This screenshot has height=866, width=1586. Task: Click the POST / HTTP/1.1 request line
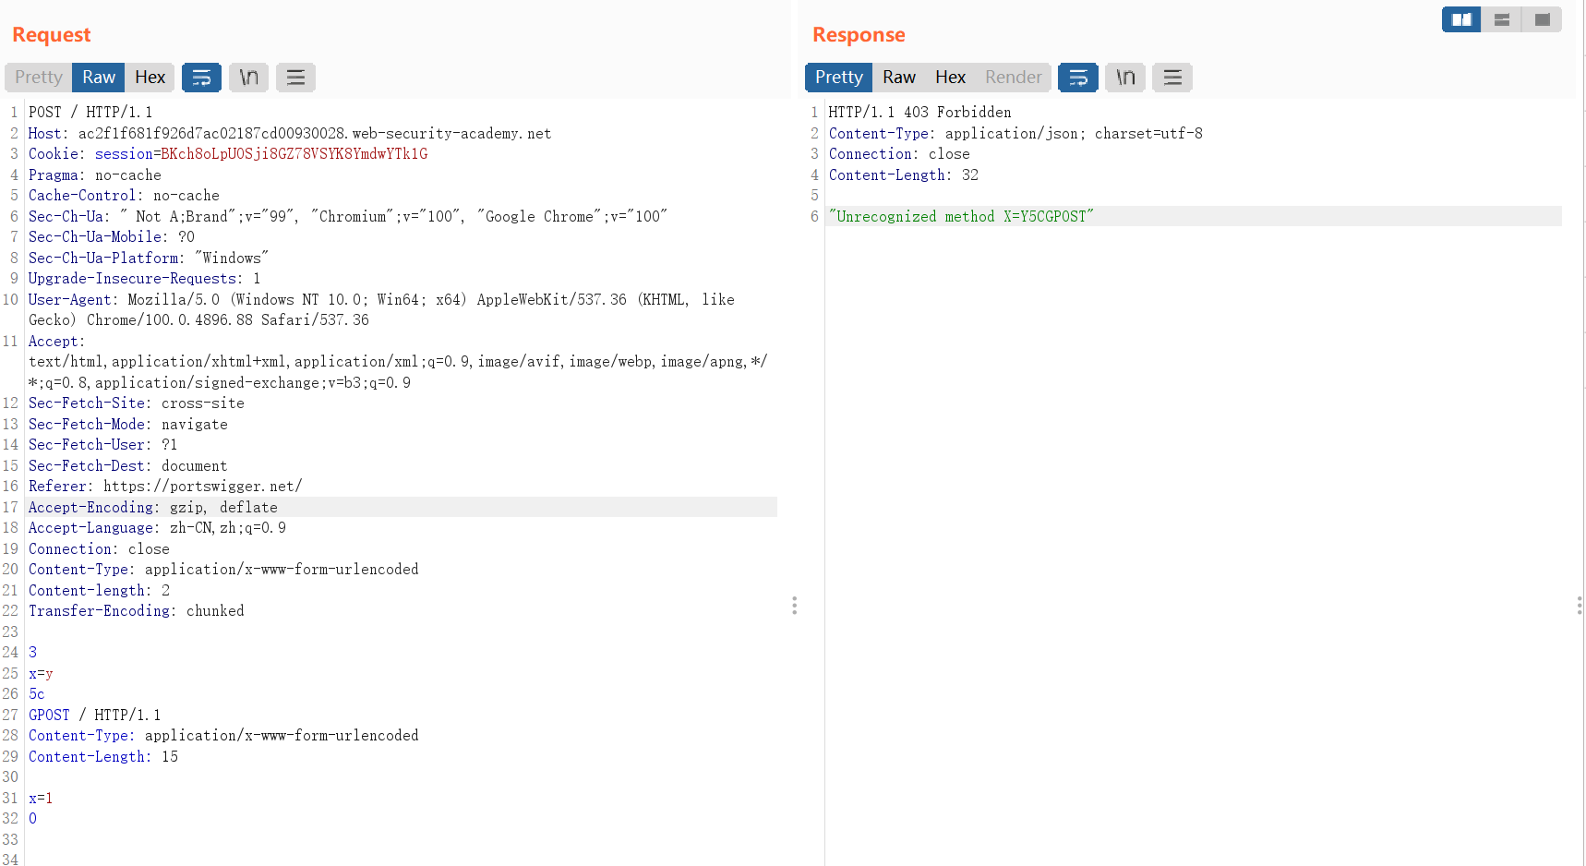click(90, 113)
